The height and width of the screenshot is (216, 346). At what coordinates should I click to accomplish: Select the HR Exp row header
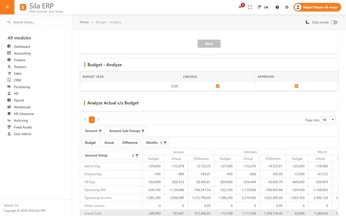[x=111, y=182]
